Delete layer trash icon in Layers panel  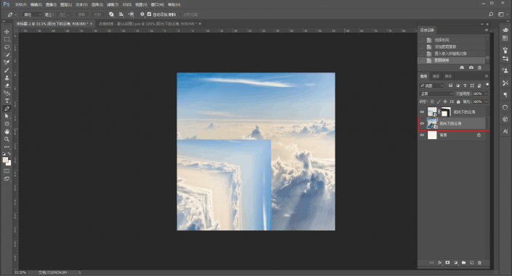tap(479, 262)
